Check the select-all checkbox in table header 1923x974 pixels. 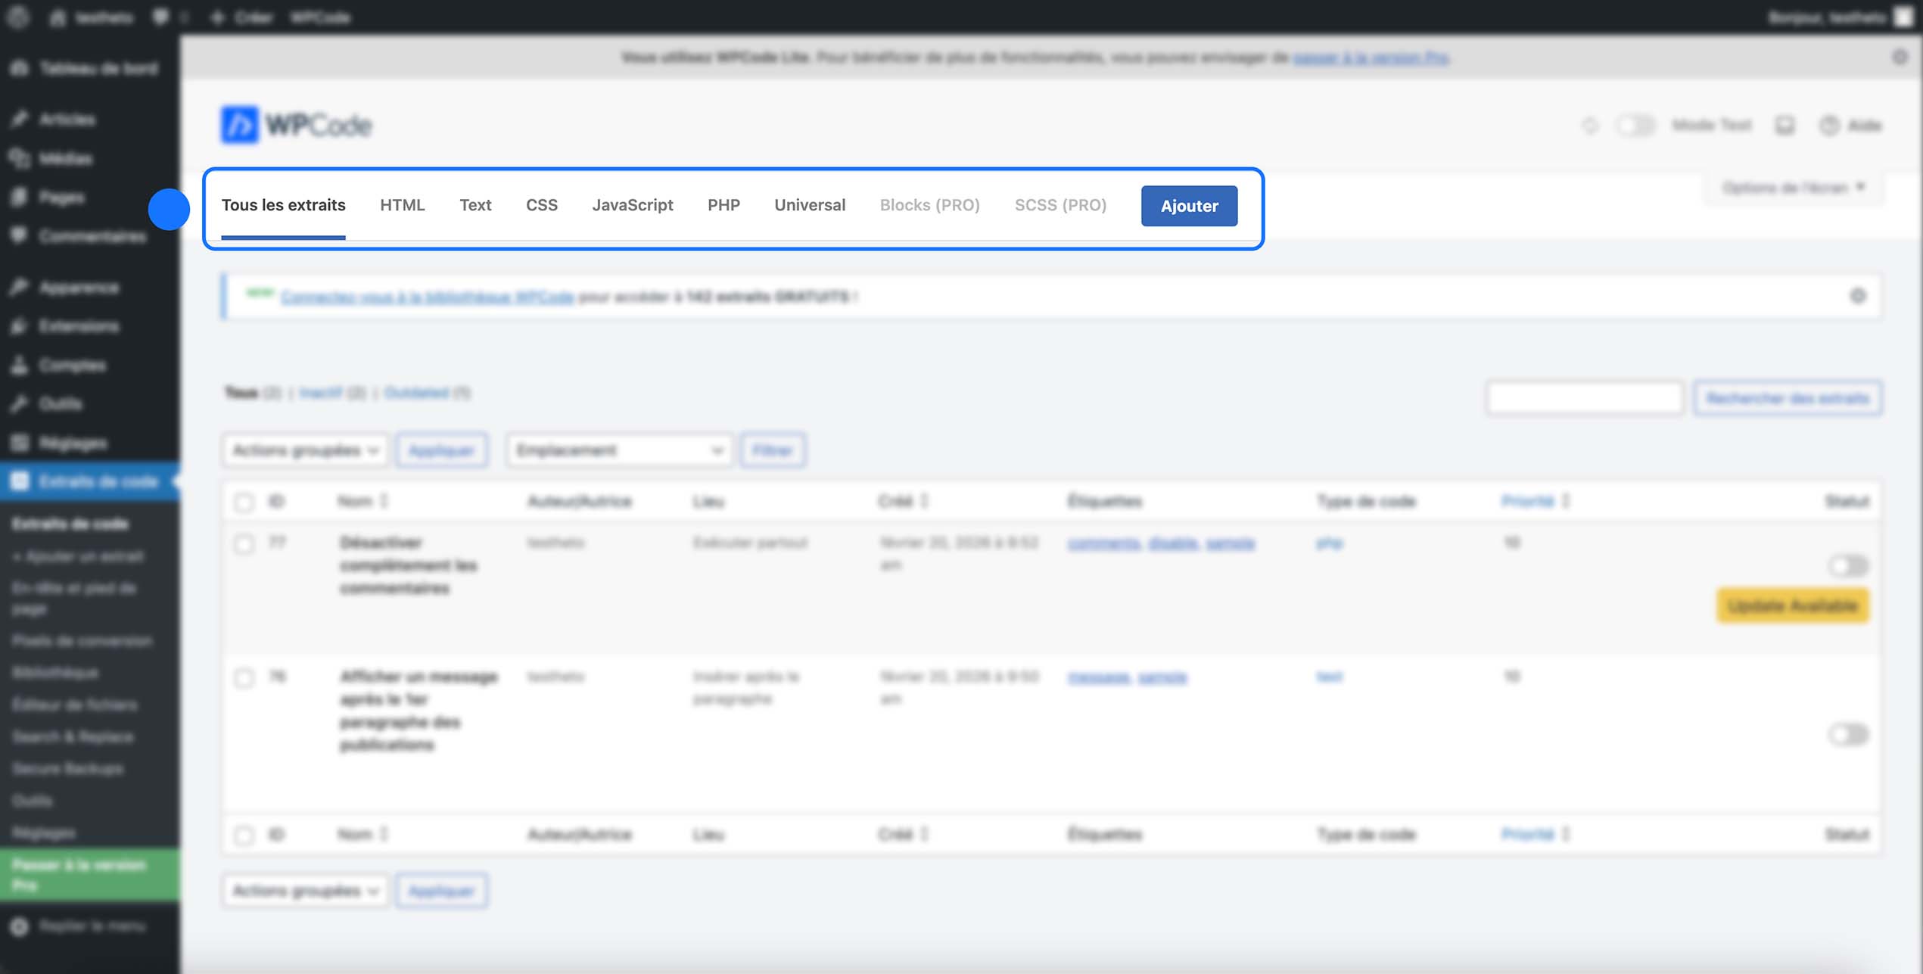tap(244, 502)
